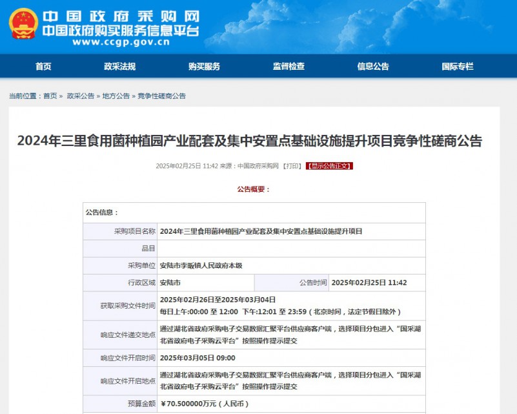
Task: Click the red 显示公告正文 button
Action: coord(329,166)
